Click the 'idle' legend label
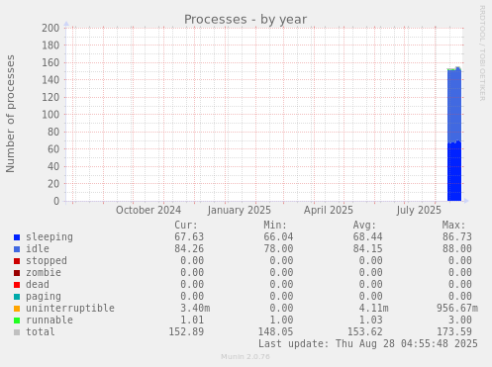This screenshot has width=492, height=367. click(x=38, y=248)
